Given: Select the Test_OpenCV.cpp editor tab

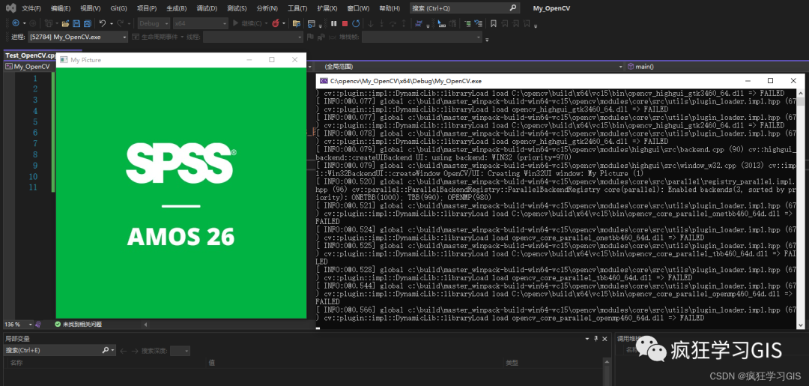Looking at the screenshot, I should tap(29, 55).
